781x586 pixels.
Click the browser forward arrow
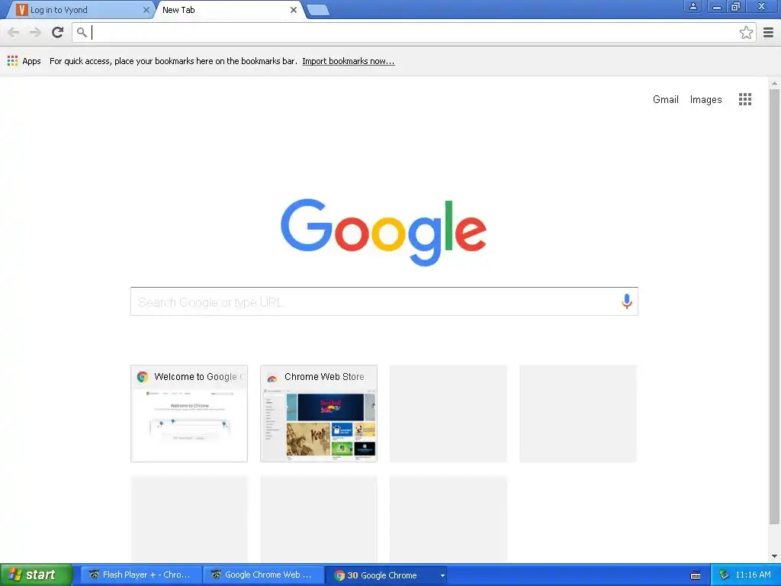tap(35, 33)
